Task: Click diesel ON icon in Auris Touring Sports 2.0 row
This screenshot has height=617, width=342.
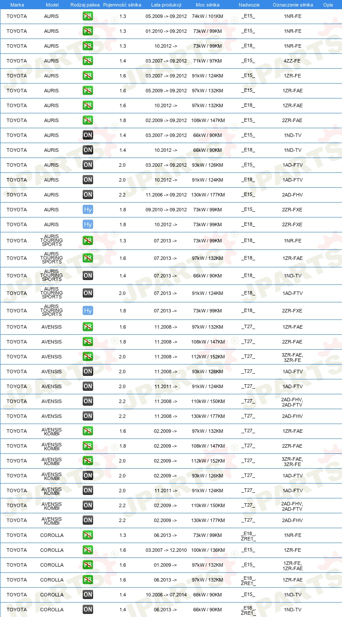Action: pos(87,293)
